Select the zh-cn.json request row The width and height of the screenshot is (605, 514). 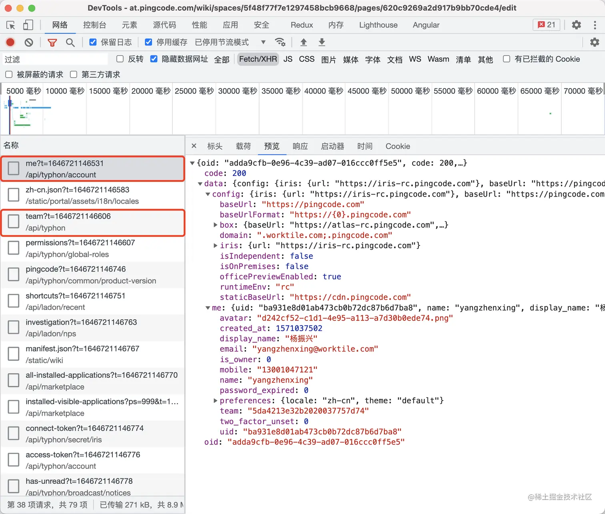[x=92, y=195]
